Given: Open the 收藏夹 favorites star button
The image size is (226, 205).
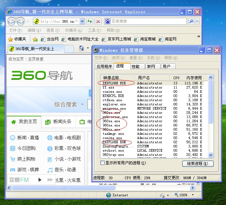Looking at the screenshot, I should pos(17,39).
